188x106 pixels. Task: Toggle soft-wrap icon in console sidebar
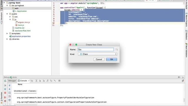tap(10, 93)
